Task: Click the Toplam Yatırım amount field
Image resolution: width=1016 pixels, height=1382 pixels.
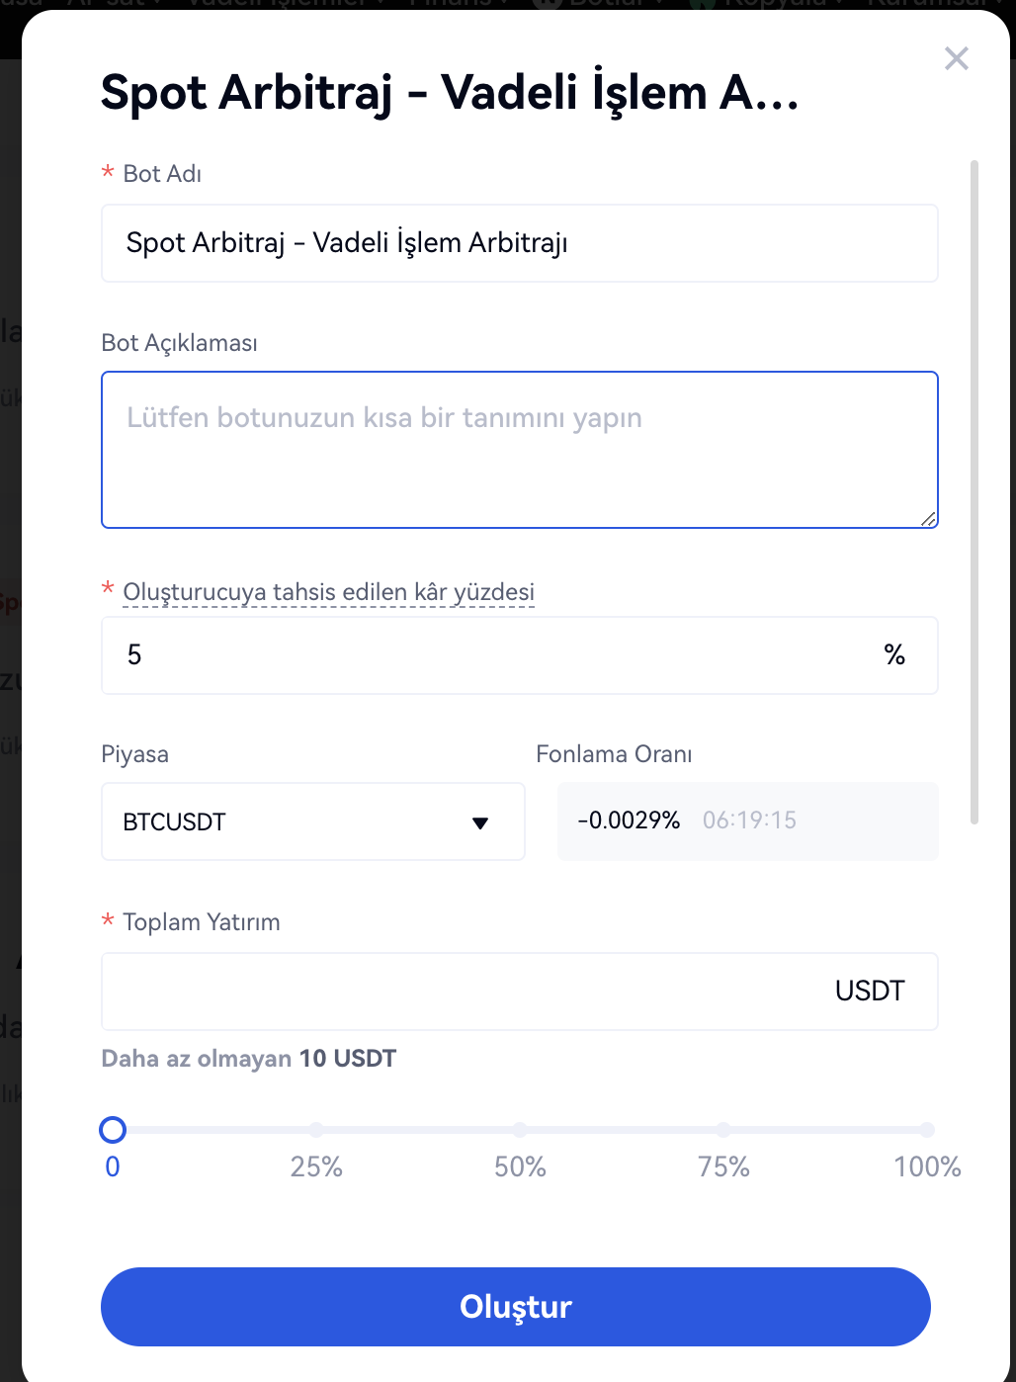Action: (x=465, y=992)
